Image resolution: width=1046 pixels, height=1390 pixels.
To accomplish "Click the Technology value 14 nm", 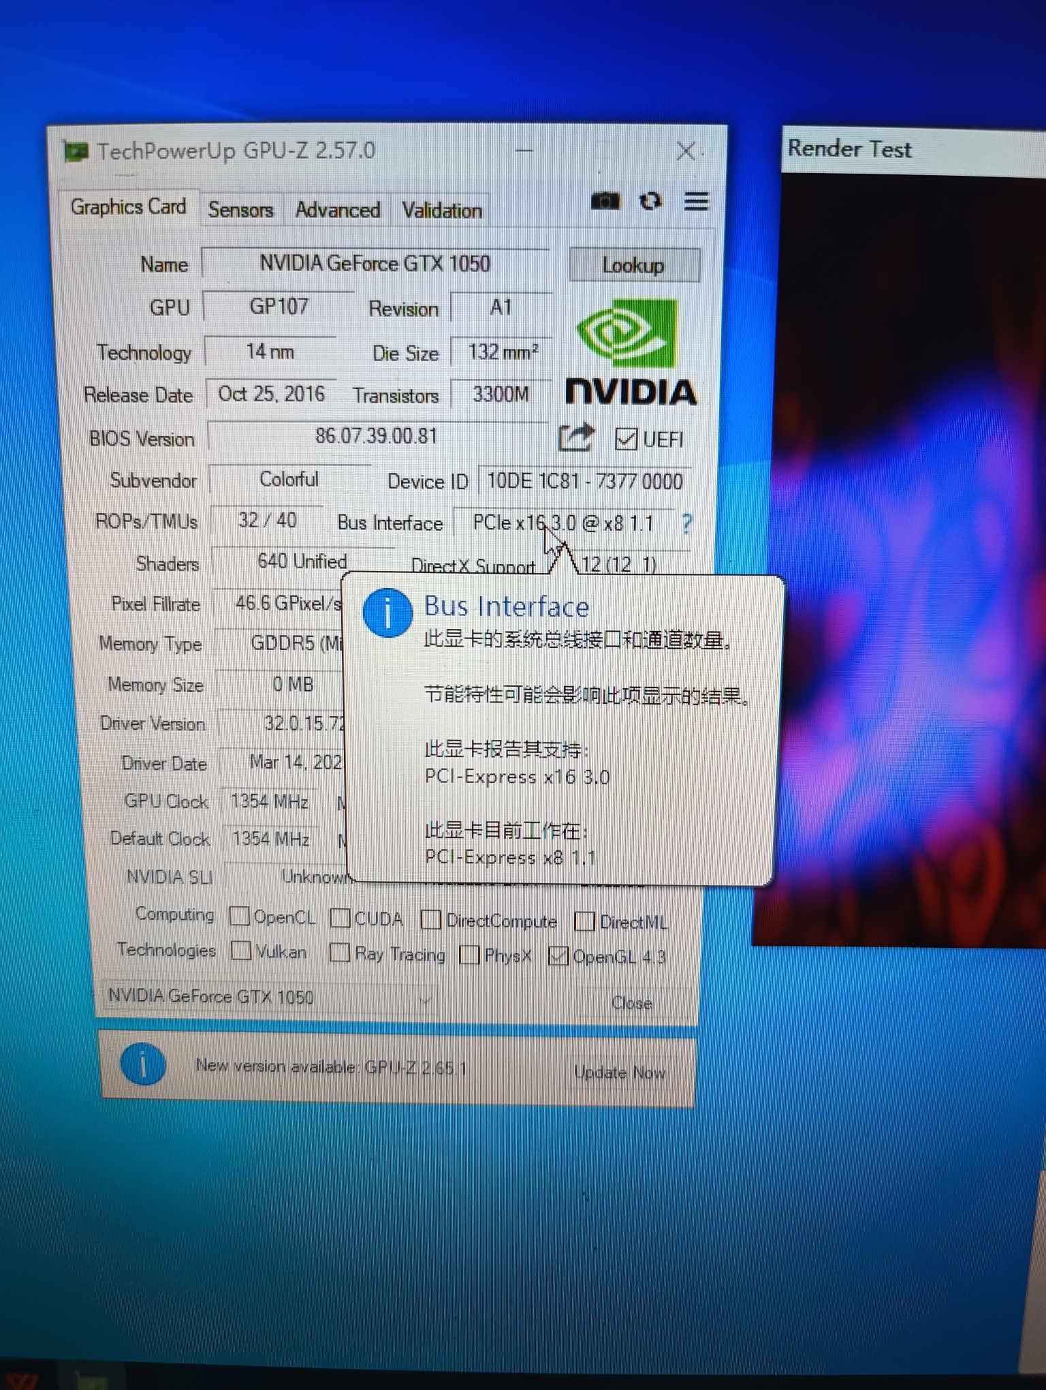I will click(270, 352).
